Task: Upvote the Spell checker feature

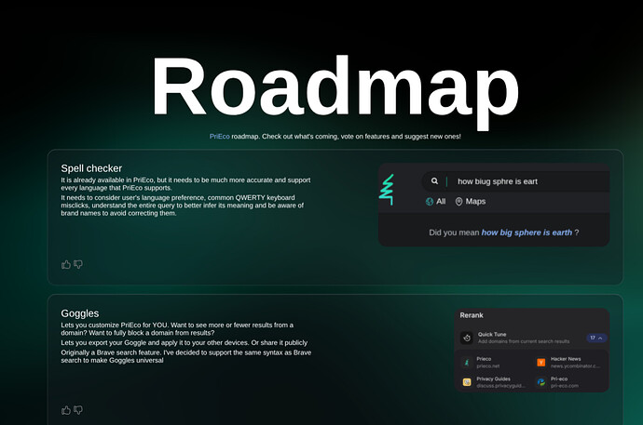Action: pos(65,265)
